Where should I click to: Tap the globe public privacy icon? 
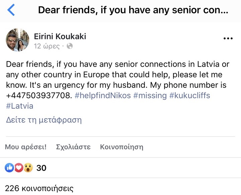[x=70, y=46]
